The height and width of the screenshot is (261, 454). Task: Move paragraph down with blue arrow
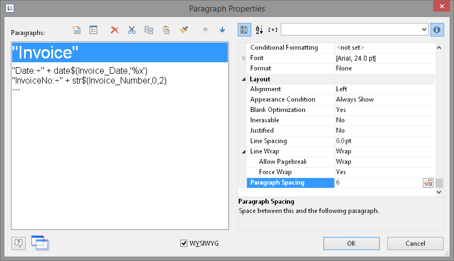[x=222, y=30]
